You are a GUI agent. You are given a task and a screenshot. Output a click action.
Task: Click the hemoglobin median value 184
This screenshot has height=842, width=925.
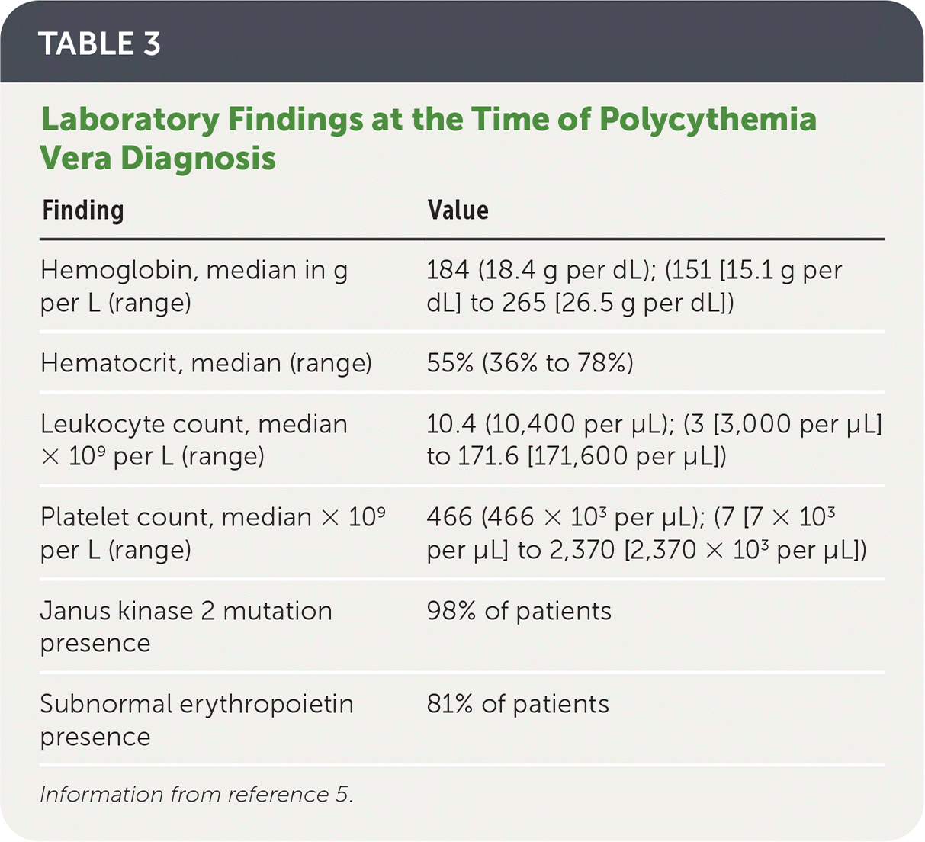point(449,271)
